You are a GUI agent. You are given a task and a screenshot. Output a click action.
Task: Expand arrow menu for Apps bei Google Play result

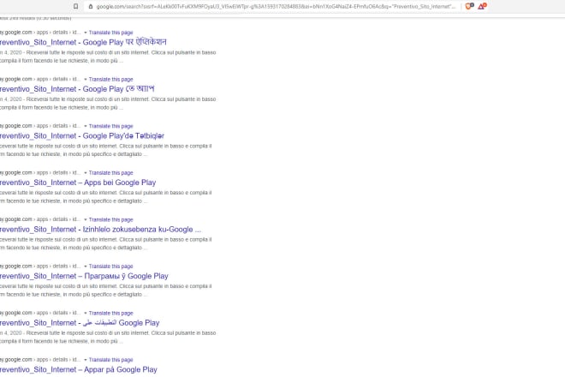pyautogui.click(x=86, y=173)
